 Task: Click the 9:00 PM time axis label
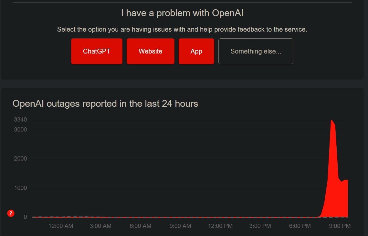coord(340,226)
